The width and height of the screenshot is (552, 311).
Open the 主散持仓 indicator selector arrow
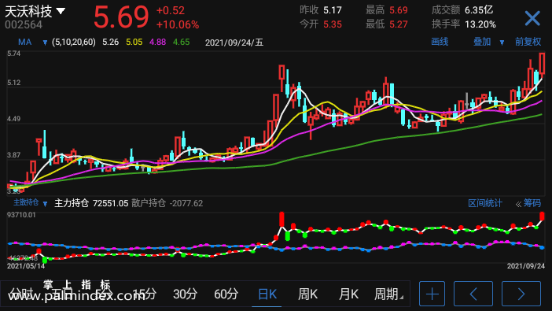click(45, 203)
